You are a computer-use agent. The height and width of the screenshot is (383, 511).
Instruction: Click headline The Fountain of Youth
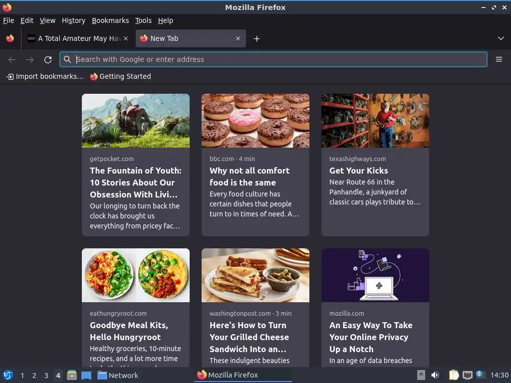click(x=136, y=183)
